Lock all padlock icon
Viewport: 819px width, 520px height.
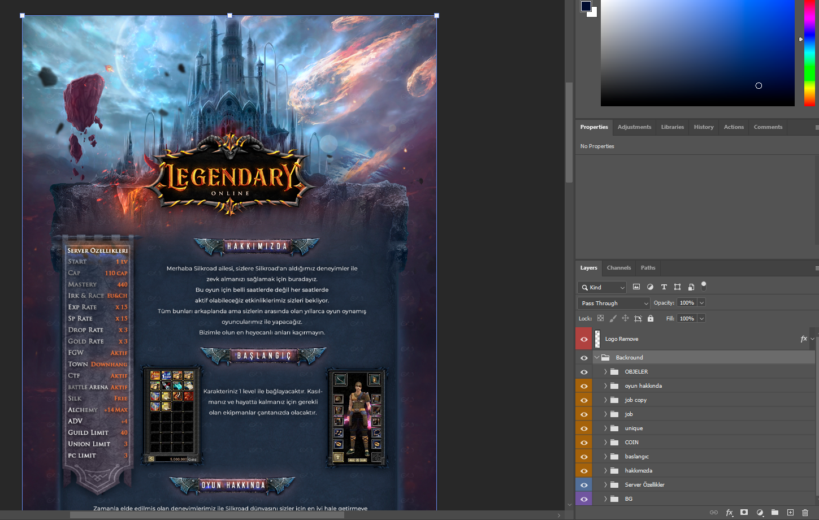tap(651, 318)
